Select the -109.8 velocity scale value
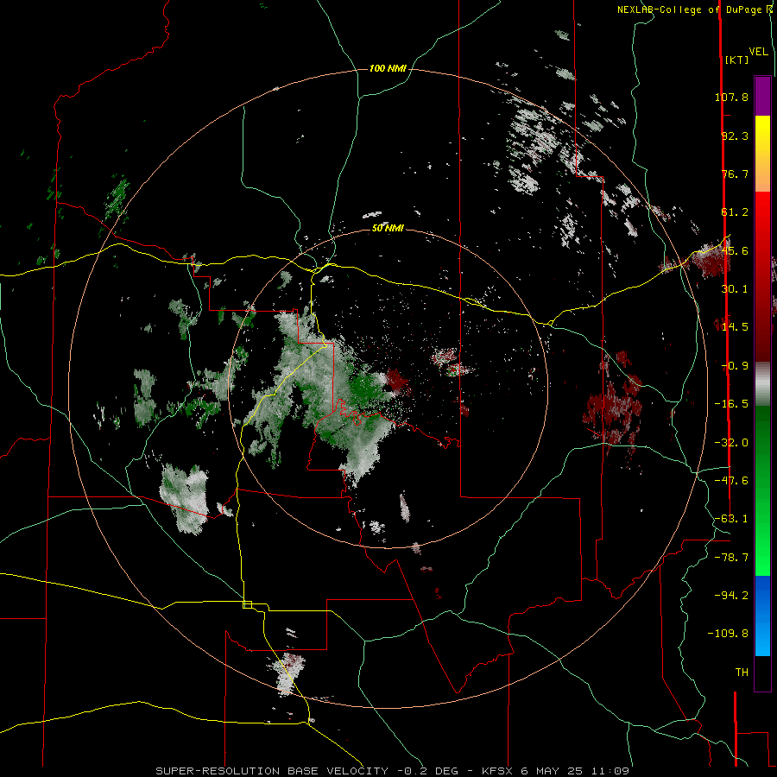777x777 pixels. pos(729,634)
